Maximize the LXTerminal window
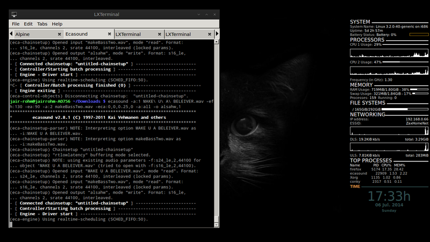The width and height of the screenshot is (430, 242). tap(207, 15)
